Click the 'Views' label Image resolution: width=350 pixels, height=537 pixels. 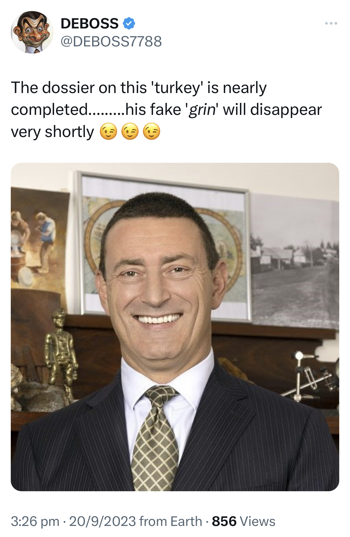pyautogui.click(x=258, y=521)
